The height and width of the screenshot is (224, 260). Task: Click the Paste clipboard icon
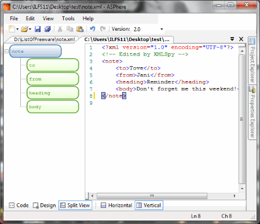[80, 29]
